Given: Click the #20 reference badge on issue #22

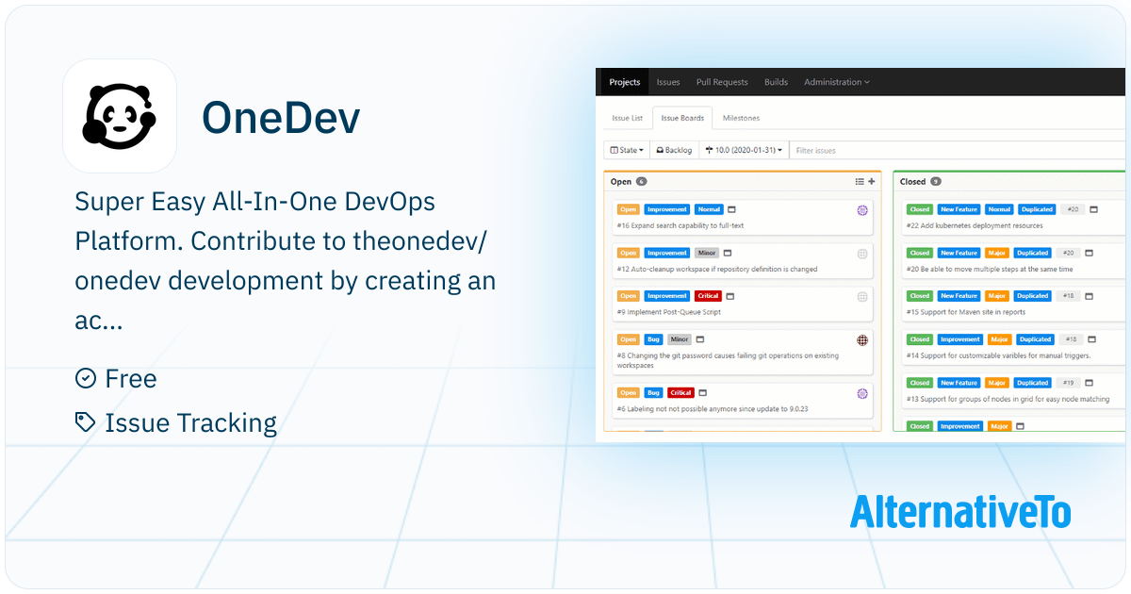Looking at the screenshot, I should 1071,209.
